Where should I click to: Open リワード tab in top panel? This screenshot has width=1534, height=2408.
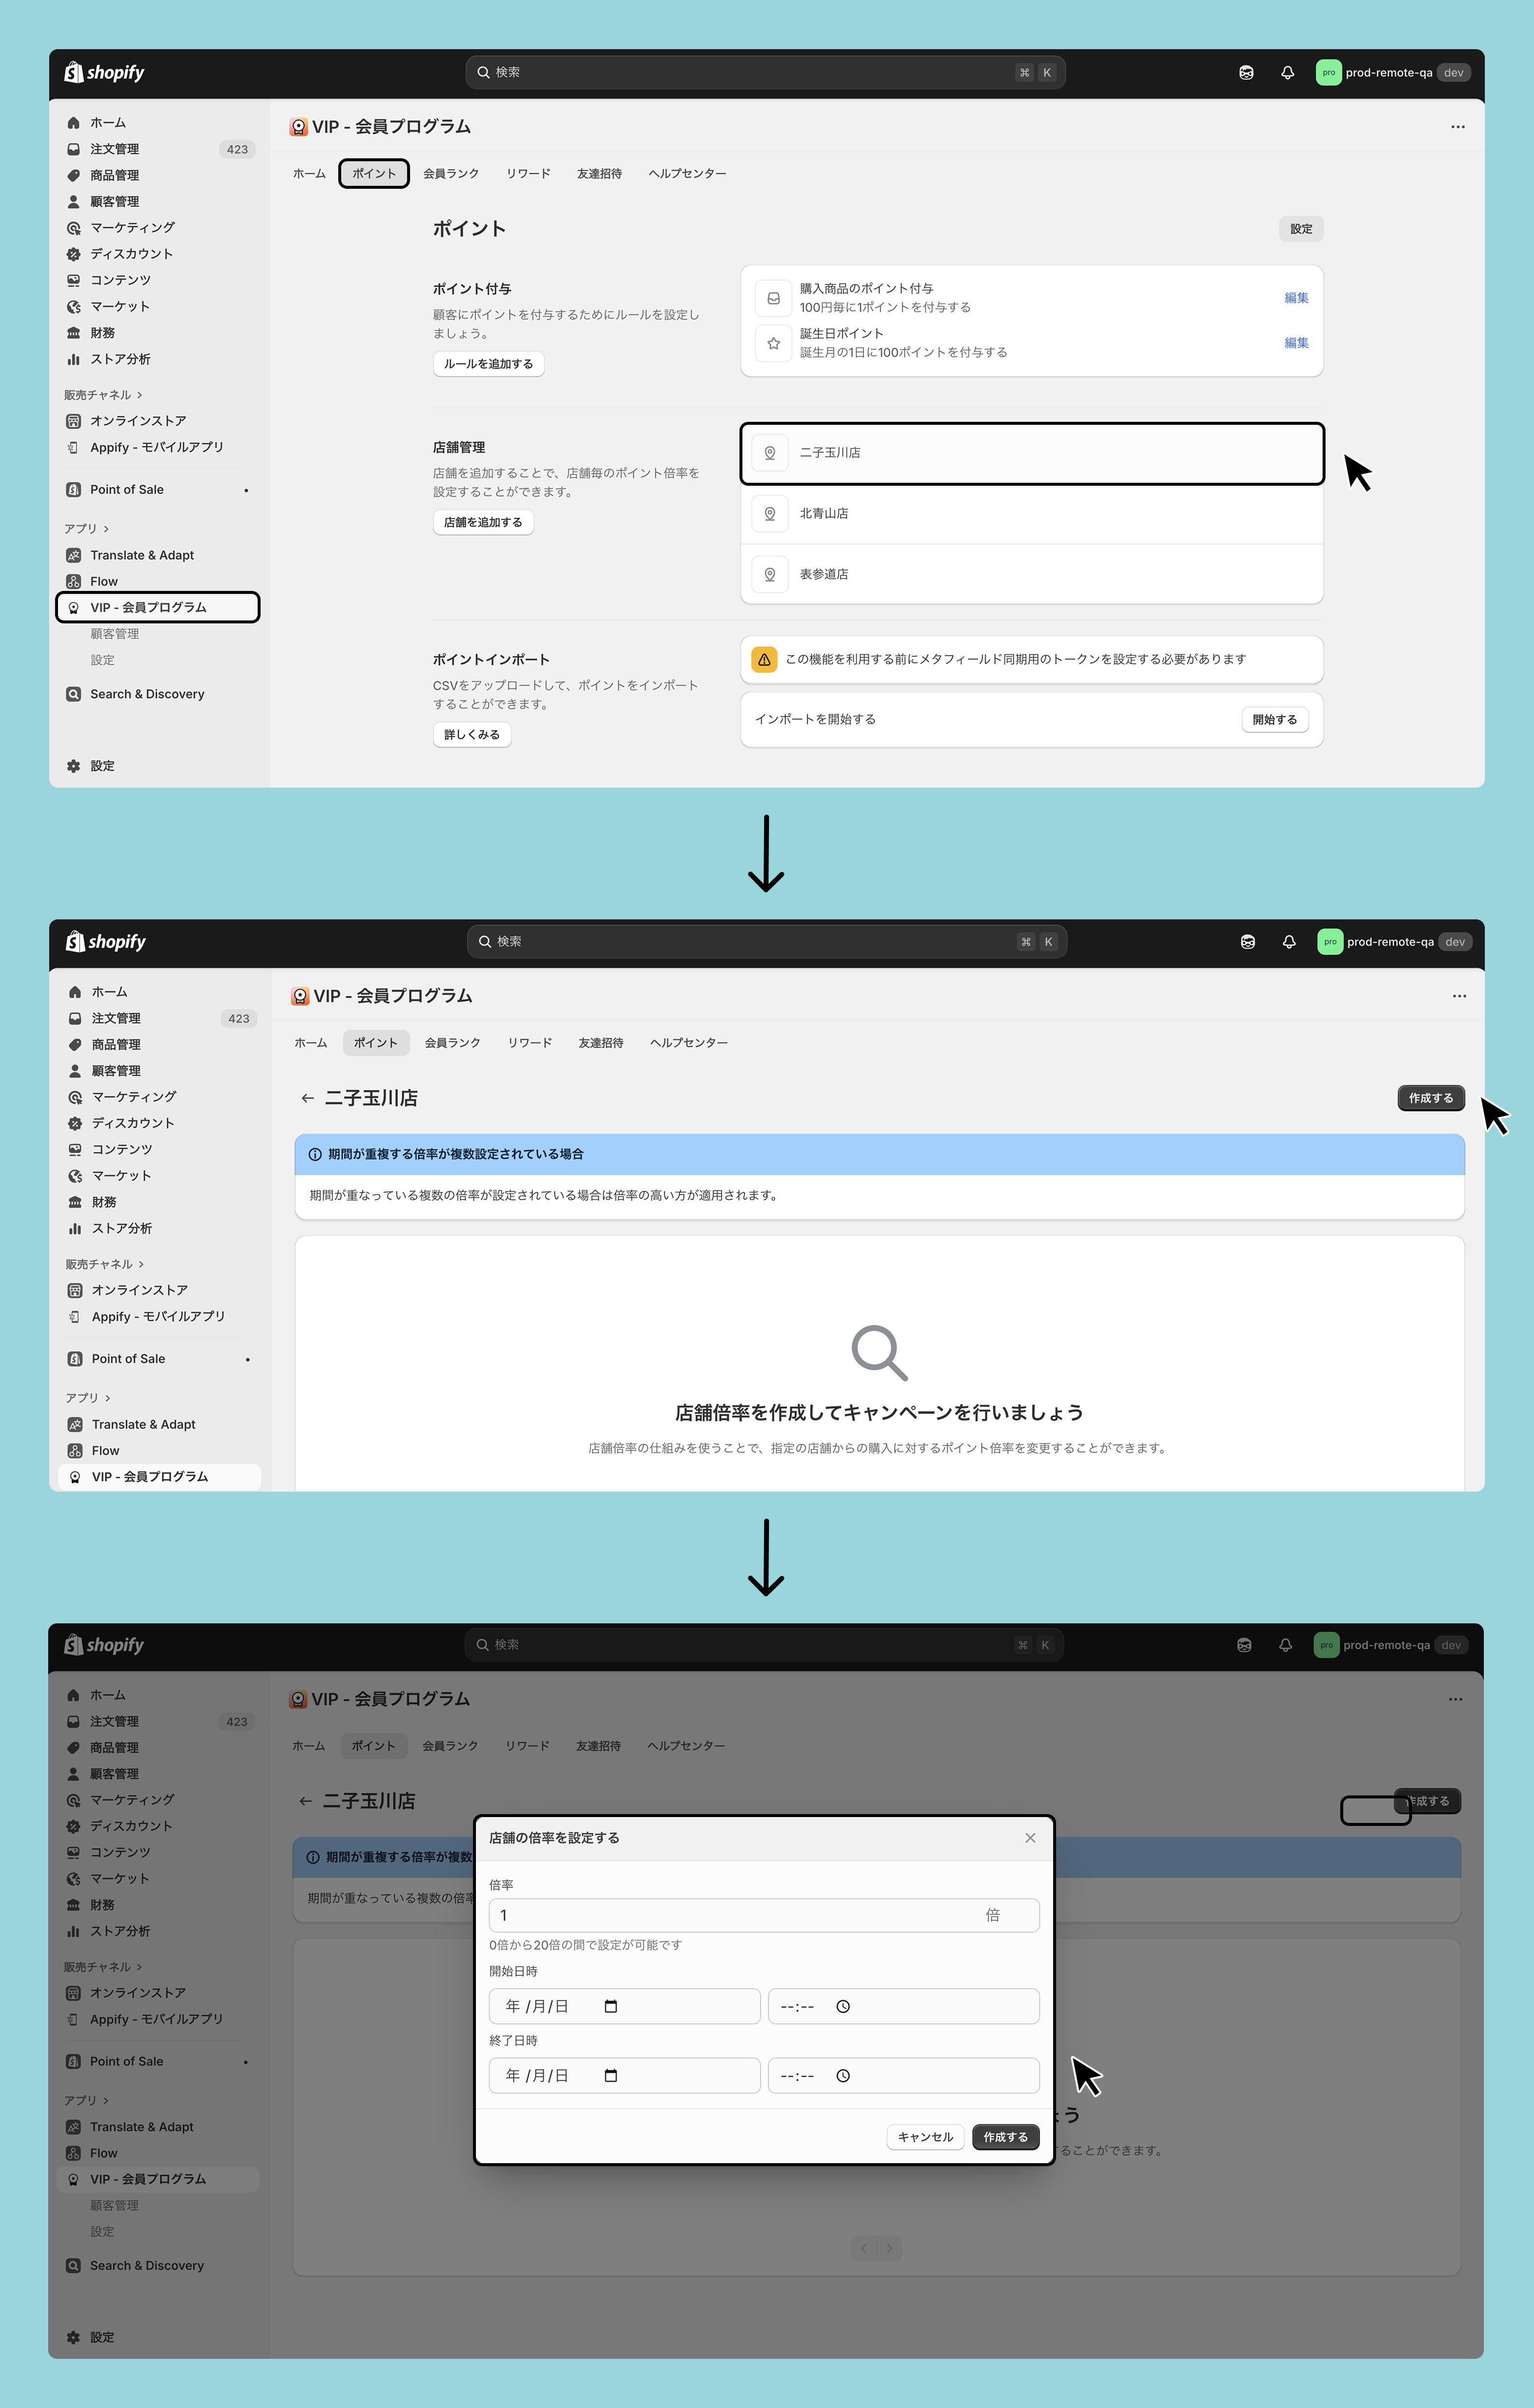[528, 174]
